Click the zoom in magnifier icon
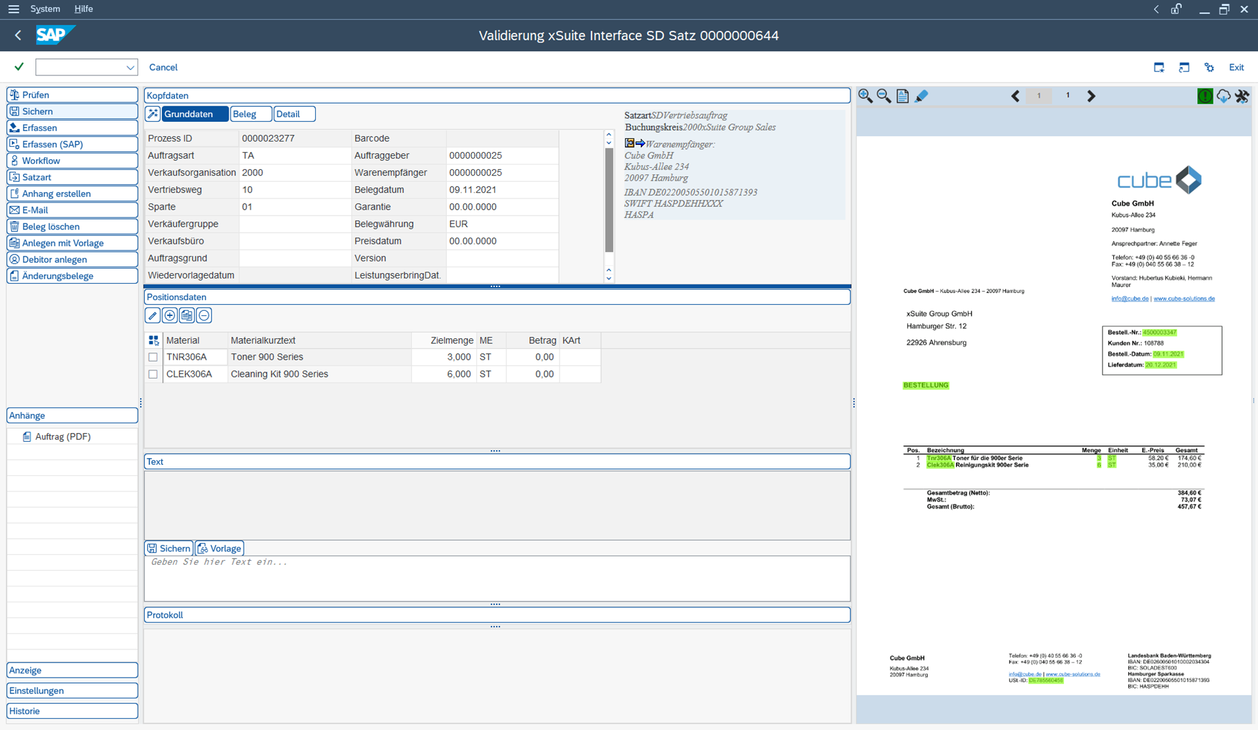 pyautogui.click(x=866, y=96)
